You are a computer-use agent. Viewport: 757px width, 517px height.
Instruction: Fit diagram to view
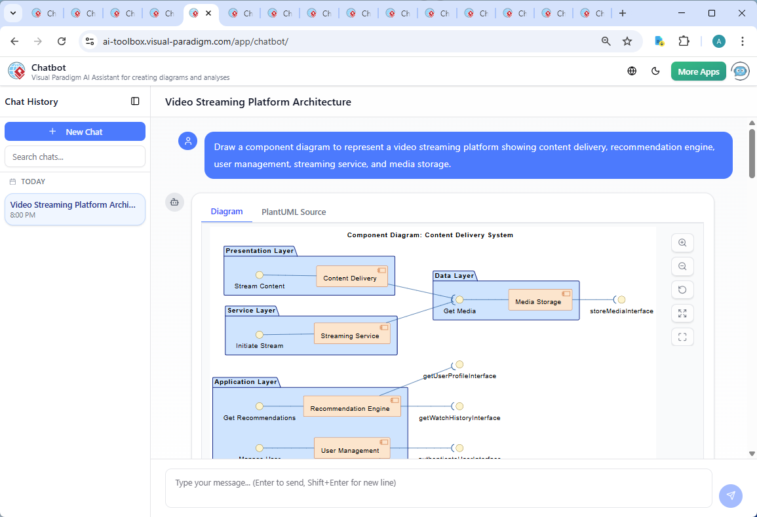[x=682, y=314]
